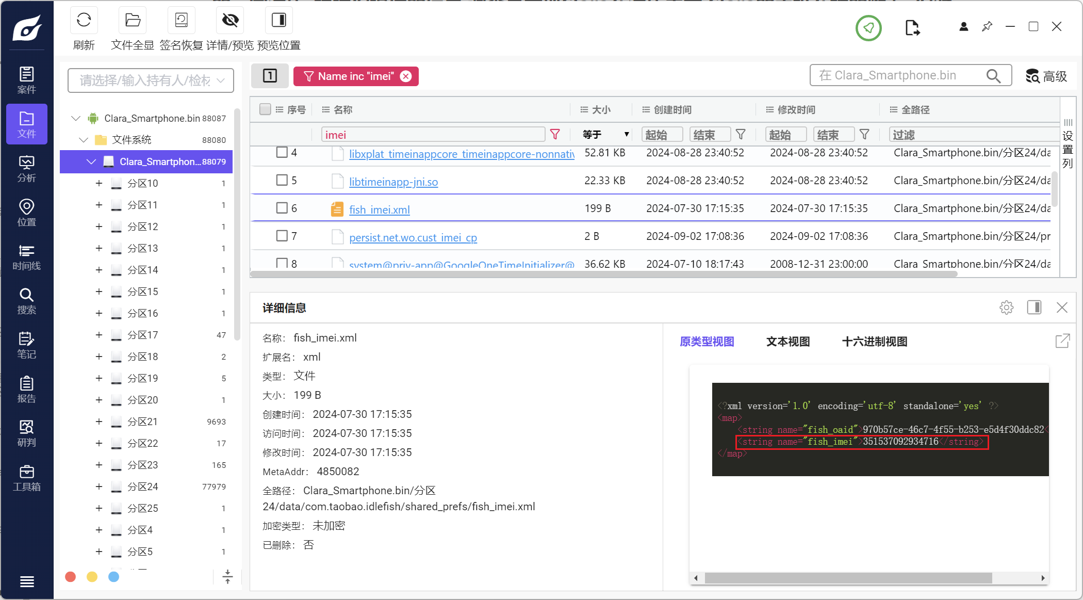The height and width of the screenshot is (600, 1083).
Task: Open the 搜索 sidebar section
Action: coord(27,301)
